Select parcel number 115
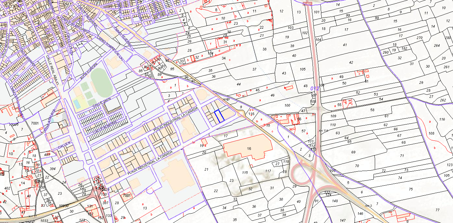 (x=246, y=172)
